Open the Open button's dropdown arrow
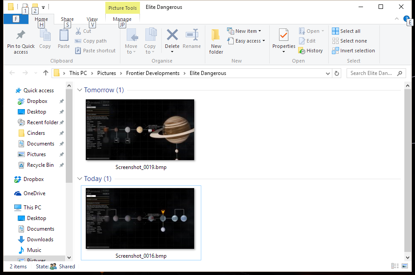 (x=323, y=31)
